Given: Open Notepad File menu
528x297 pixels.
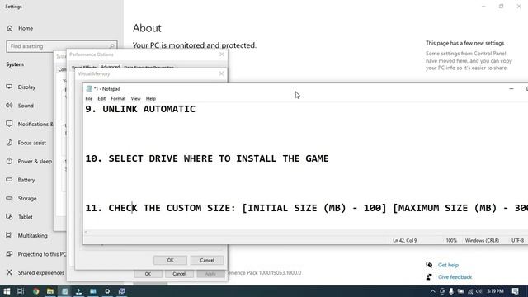Looking at the screenshot, I should click(89, 99).
